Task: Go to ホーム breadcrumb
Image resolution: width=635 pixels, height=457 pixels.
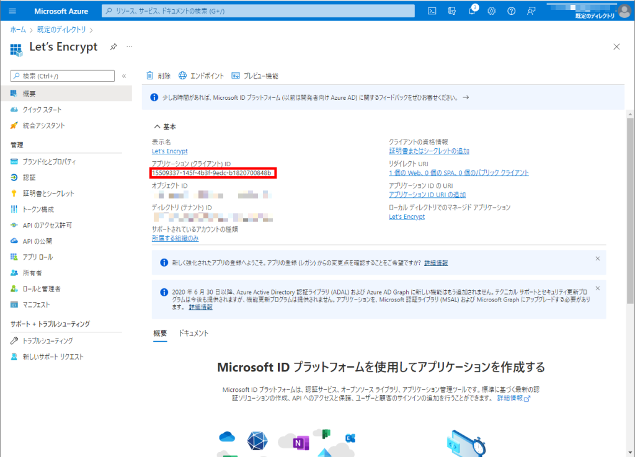Action: (x=18, y=30)
